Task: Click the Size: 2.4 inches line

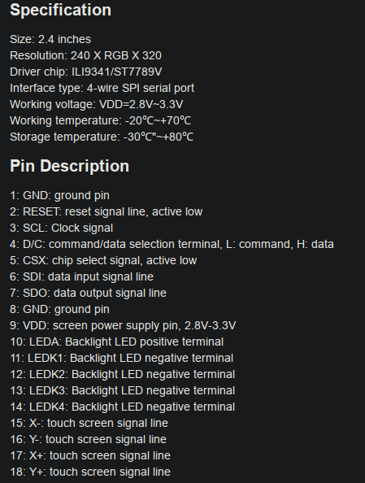Action: pyautogui.click(x=50, y=39)
